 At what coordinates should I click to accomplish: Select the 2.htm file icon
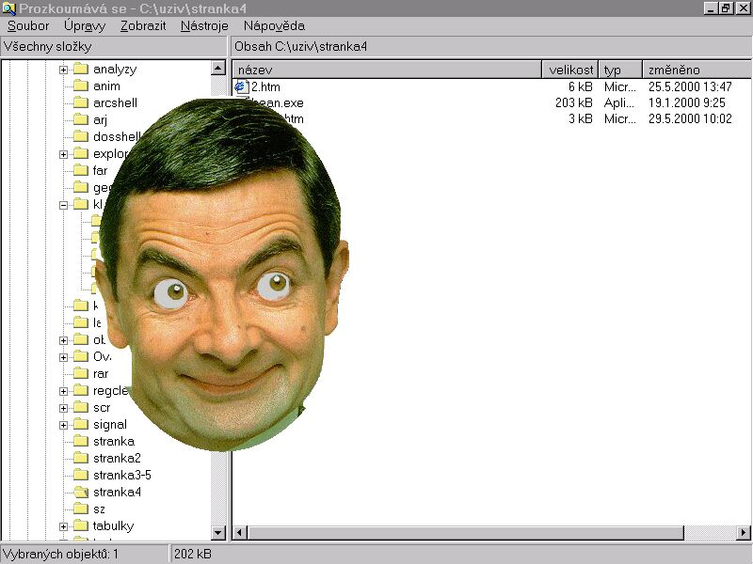pos(241,86)
